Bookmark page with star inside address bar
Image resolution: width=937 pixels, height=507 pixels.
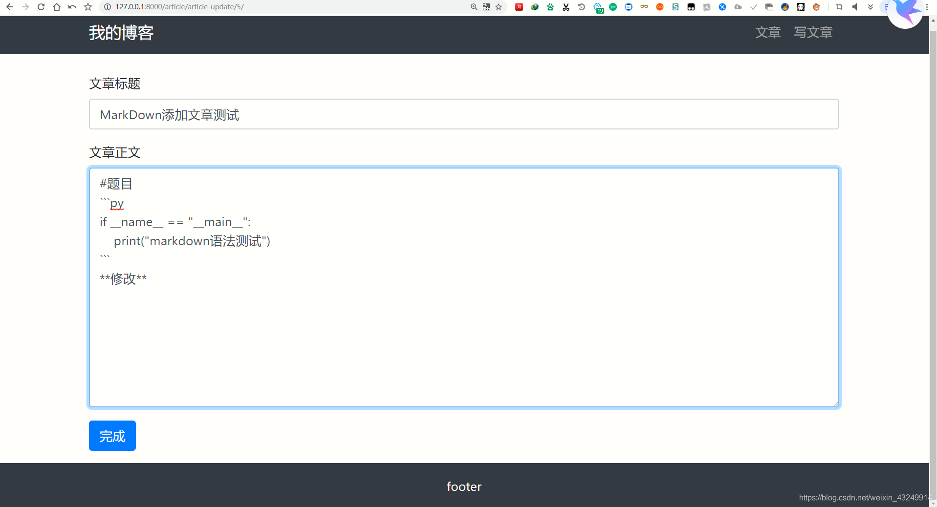[499, 7]
